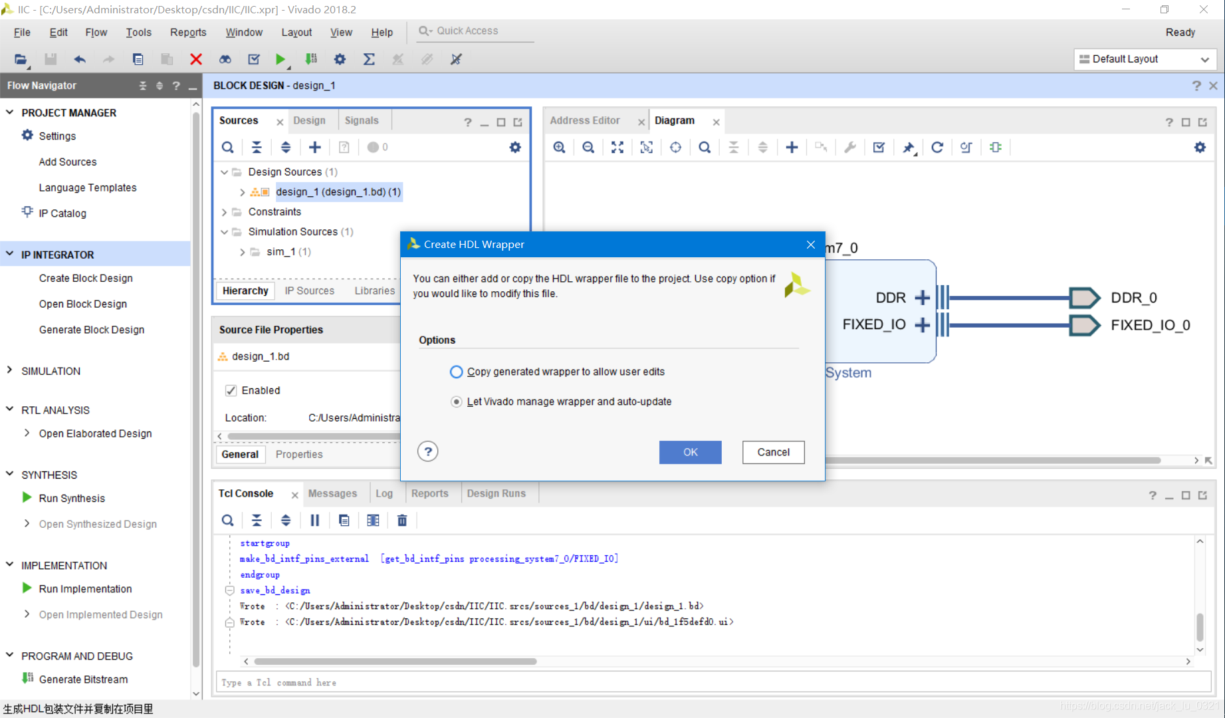1225x718 pixels.
Task: Click the Generate Bitstream toolbar icon
Action: pyautogui.click(x=310, y=59)
